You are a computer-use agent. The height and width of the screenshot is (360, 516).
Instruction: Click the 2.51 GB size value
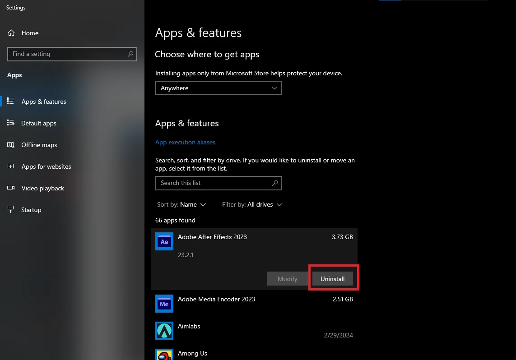pos(343,299)
